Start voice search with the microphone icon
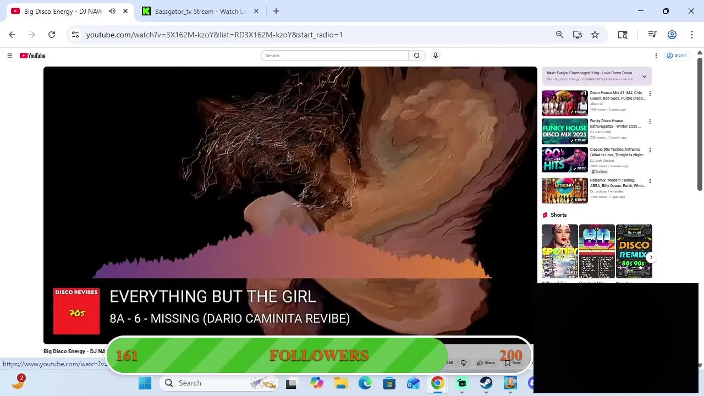 pyautogui.click(x=435, y=56)
